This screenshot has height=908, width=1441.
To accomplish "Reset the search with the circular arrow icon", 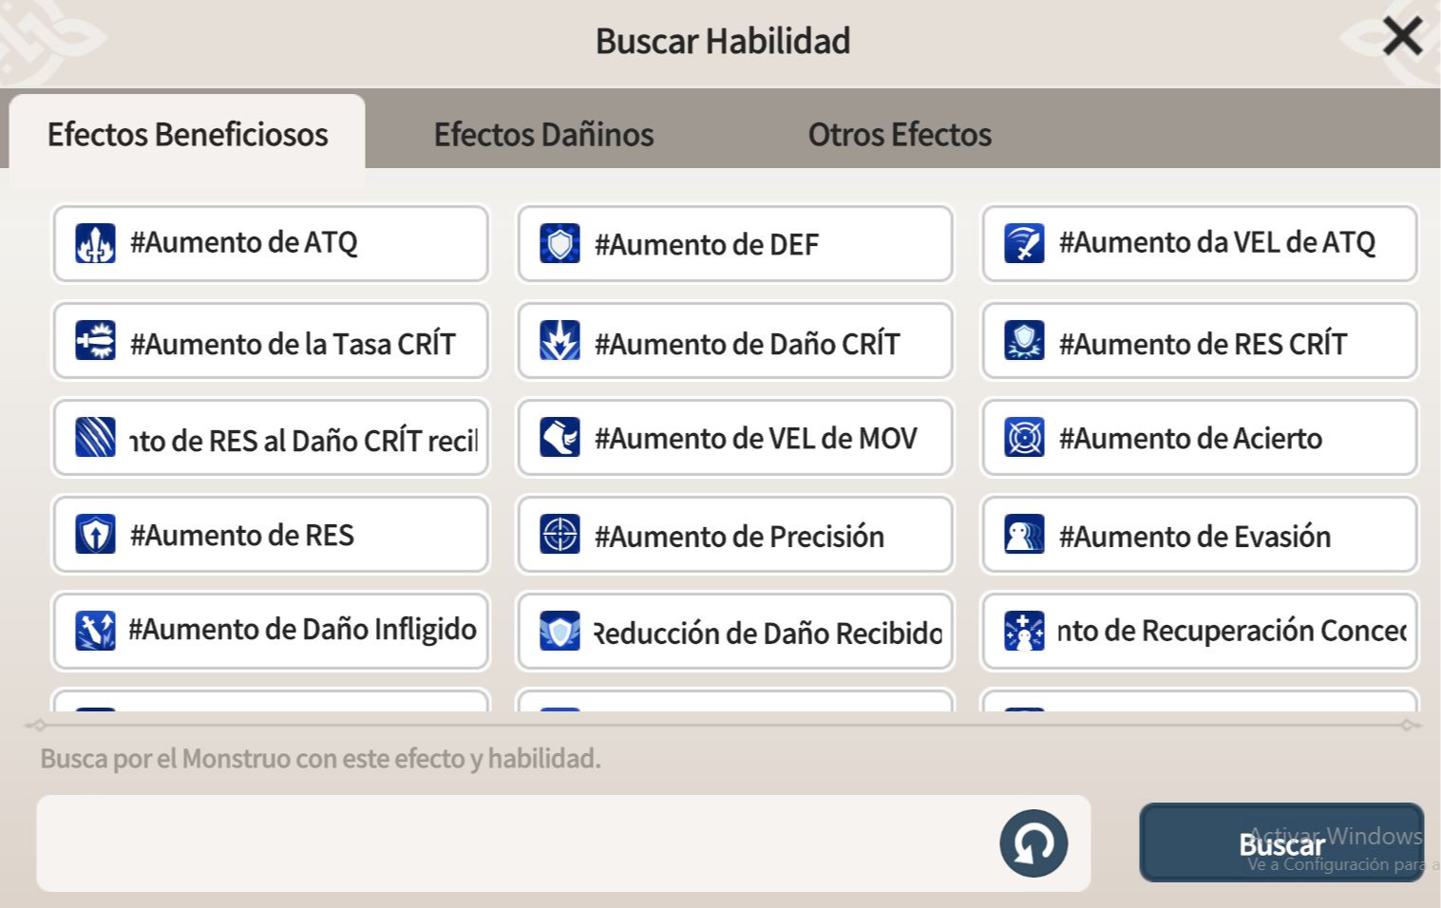I will pyautogui.click(x=1033, y=843).
